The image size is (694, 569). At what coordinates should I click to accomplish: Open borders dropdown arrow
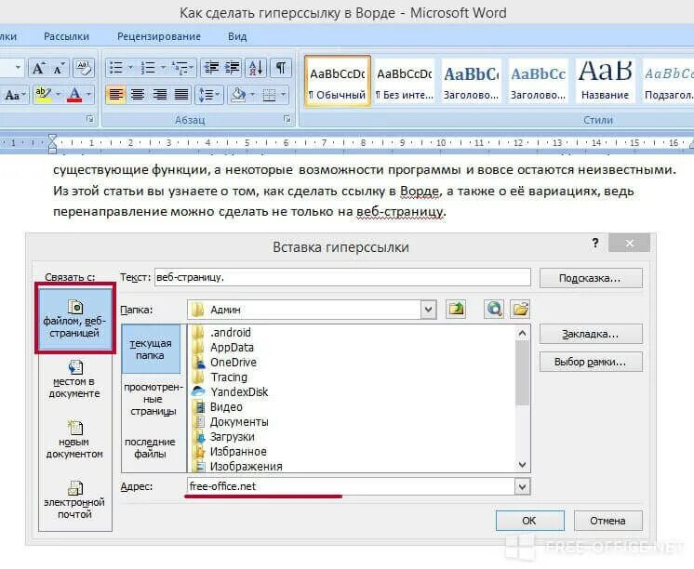click(x=283, y=94)
